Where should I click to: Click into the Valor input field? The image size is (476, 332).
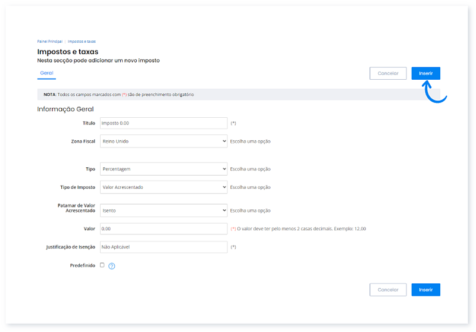click(x=164, y=228)
